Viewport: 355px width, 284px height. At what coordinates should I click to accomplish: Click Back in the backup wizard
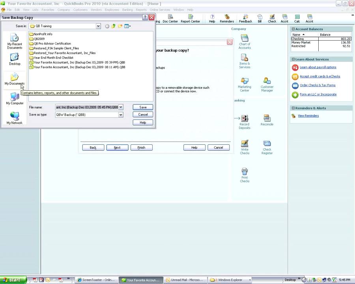point(93,148)
